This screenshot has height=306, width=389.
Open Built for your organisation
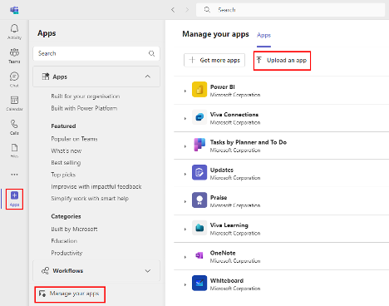(86, 96)
